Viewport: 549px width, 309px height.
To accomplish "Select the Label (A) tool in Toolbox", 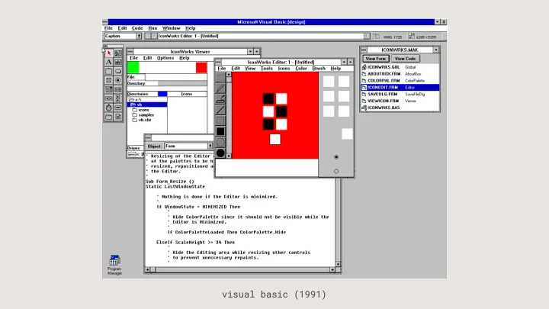I will [109, 62].
